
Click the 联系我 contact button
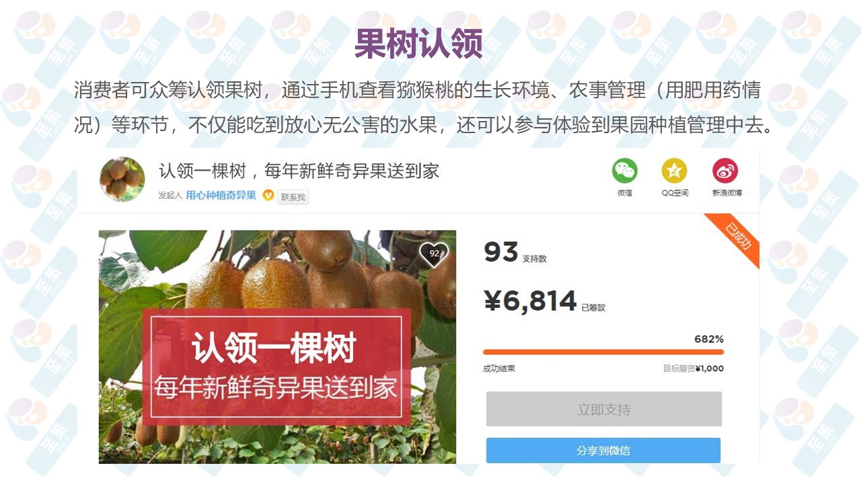click(x=293, y=197)
